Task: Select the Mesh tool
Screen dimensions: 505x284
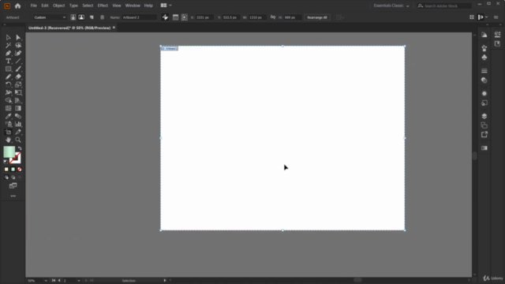Action: (x=9, y=109)
